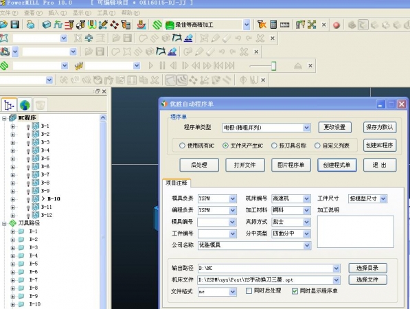Open the calculator icon in toolbar
Image resolution: width=410 pixels, height=309 pixels.
(x=273, y=25)
